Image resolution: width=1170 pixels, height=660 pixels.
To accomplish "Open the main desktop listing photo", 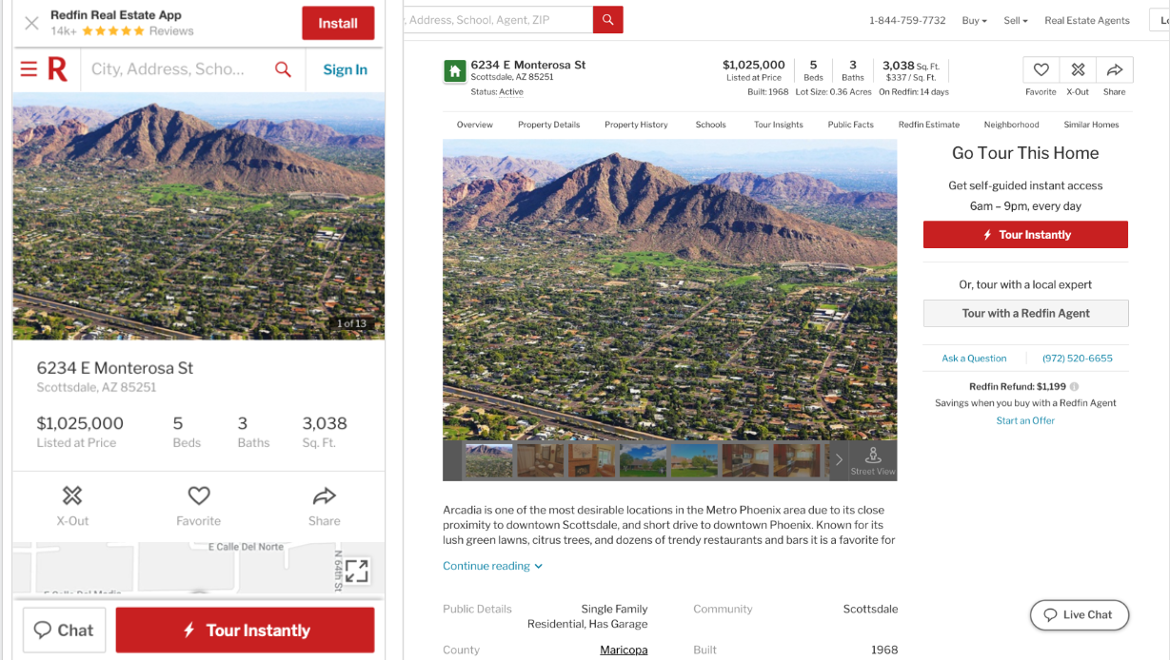I will [x=669, y=290].
